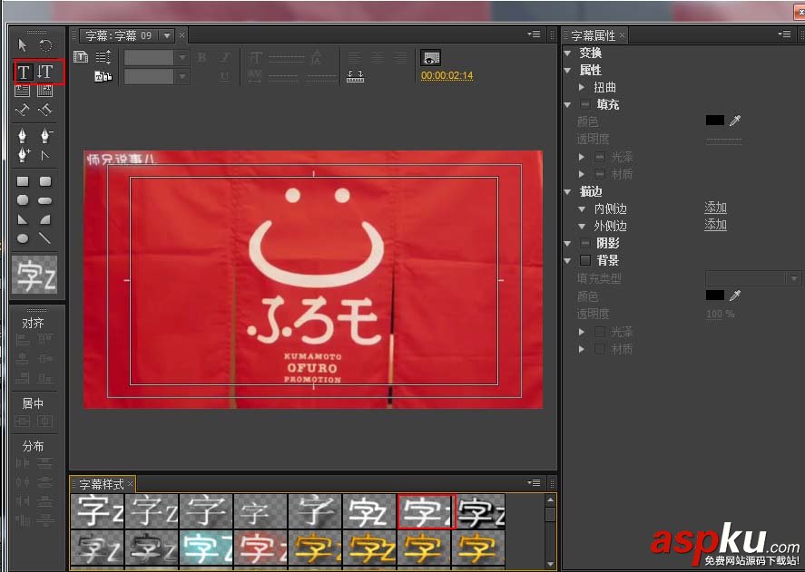The image size is (805, 572).
Task: Open the 字幕样式 panel menu
Action: click(x=534, y=483)
